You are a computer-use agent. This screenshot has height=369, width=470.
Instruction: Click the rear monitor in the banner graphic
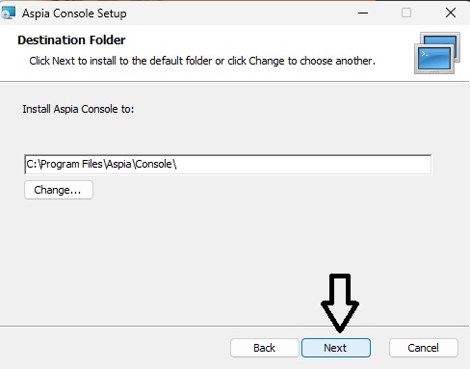[442, 41]
